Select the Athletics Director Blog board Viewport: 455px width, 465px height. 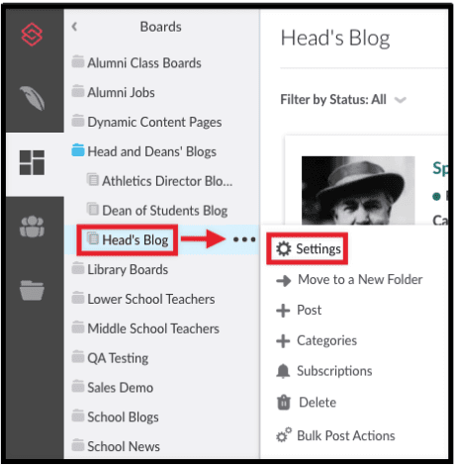[x=159, y=181]
